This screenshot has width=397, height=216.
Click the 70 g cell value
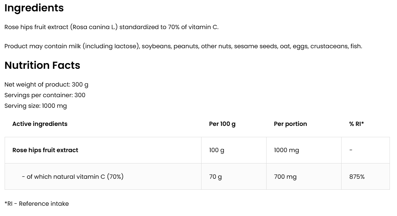[x=215, y=176]
